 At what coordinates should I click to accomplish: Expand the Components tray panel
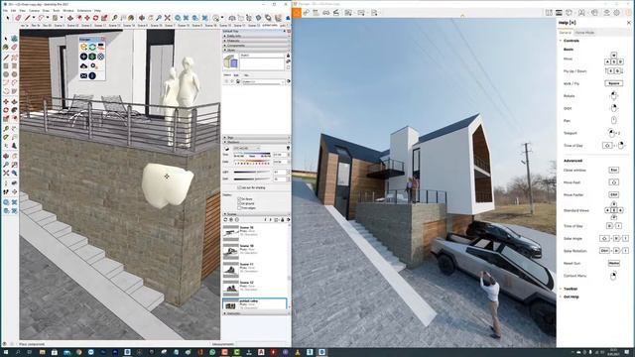256,46
